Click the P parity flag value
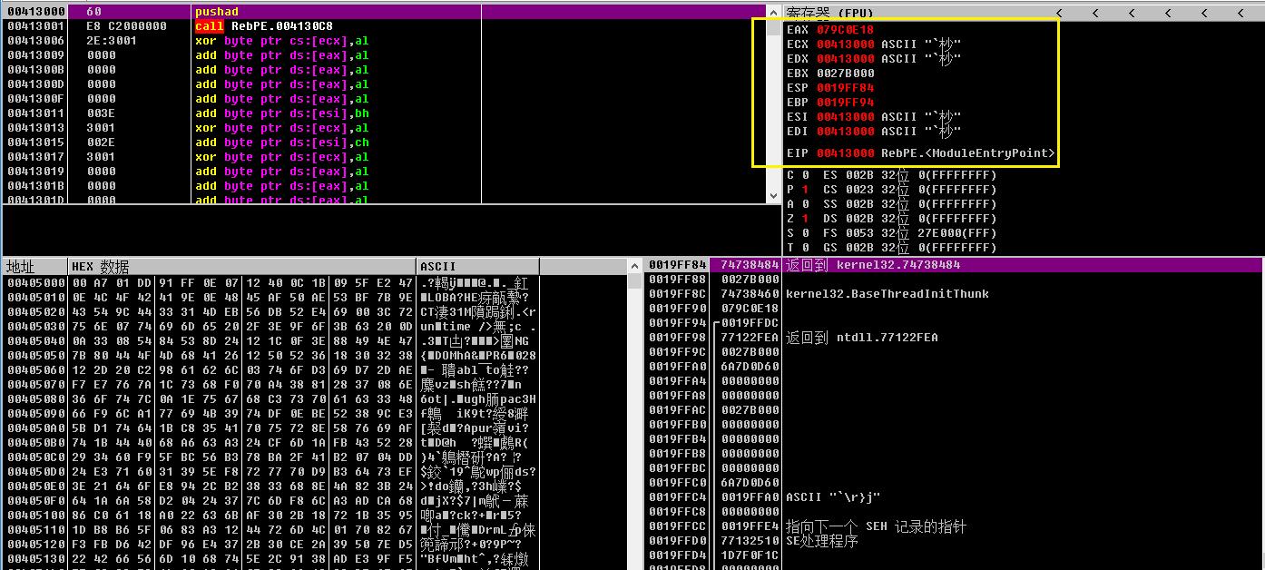 click(805, 190)
